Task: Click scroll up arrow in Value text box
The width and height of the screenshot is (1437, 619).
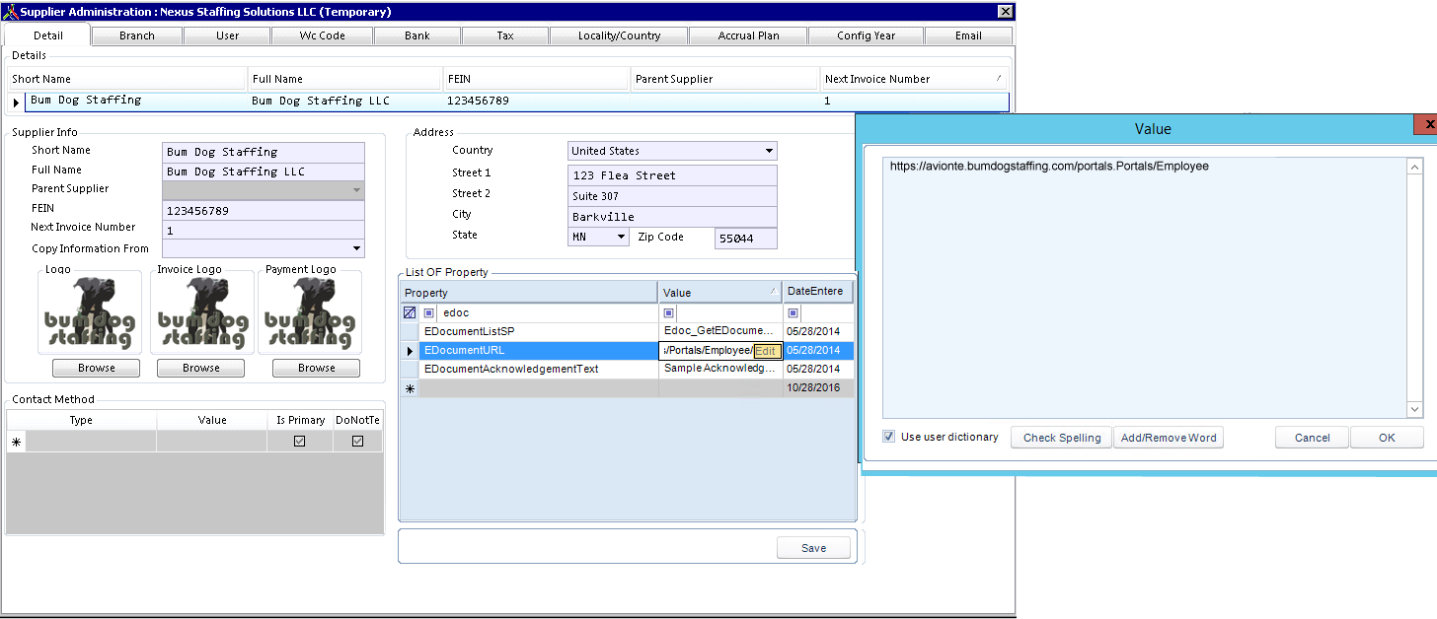Action: pyautogui.click(x=1414, y=167)
